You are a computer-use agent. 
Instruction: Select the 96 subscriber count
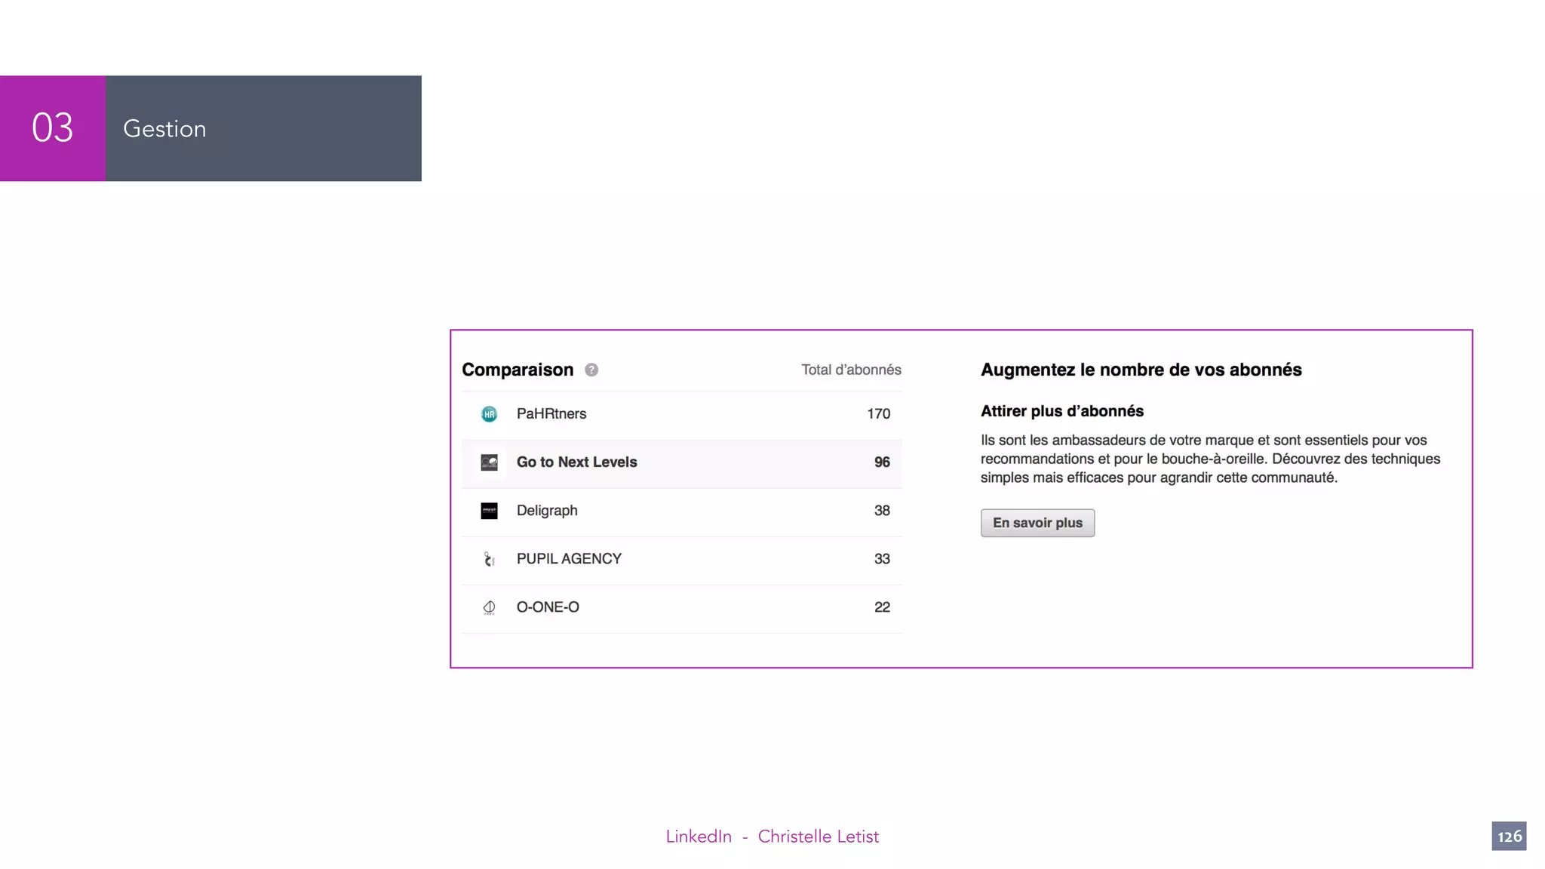pos(882,462)
